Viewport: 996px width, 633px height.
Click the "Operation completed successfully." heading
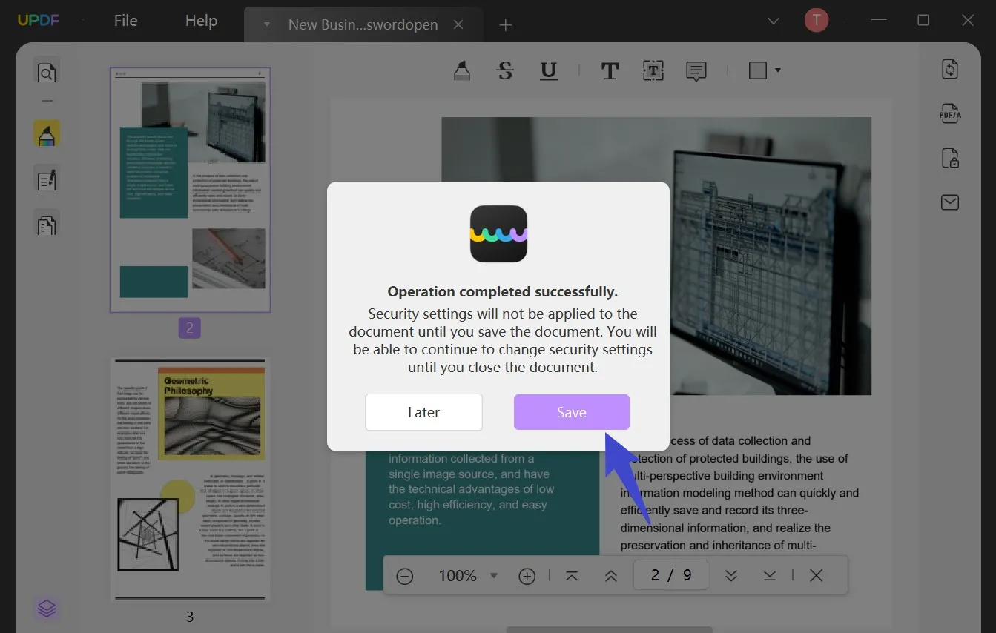point(503,291)
